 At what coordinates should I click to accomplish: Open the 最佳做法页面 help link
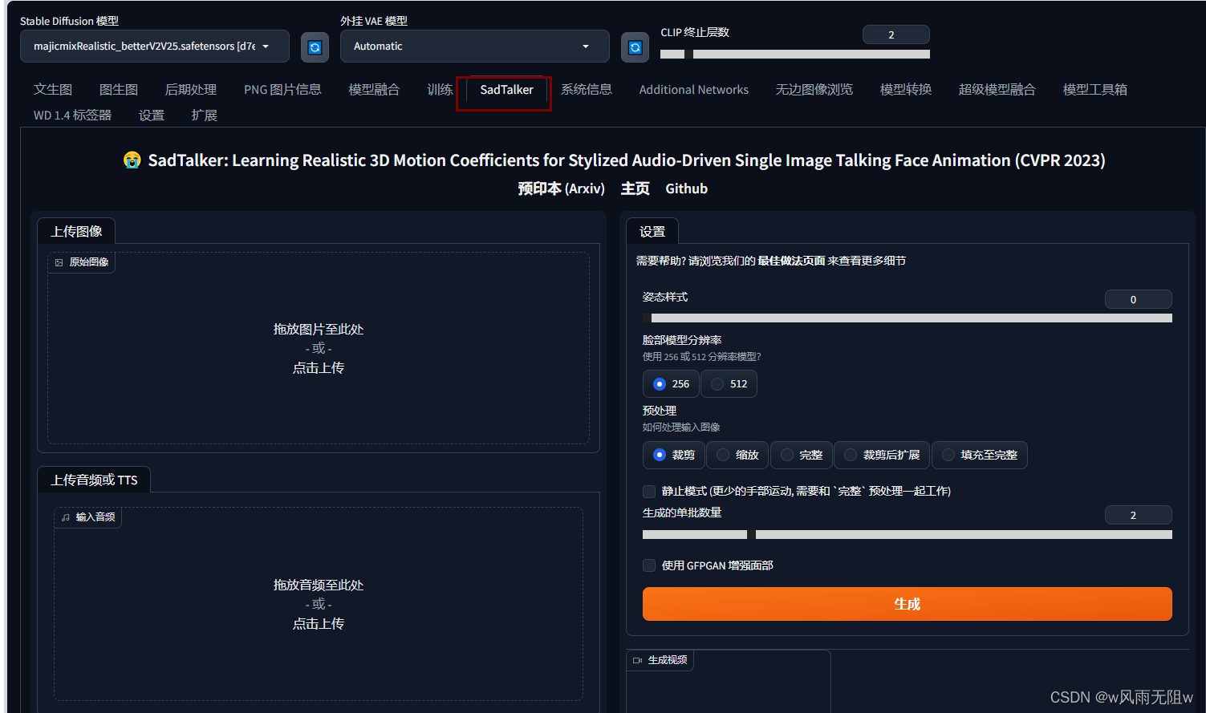(791, 261)
